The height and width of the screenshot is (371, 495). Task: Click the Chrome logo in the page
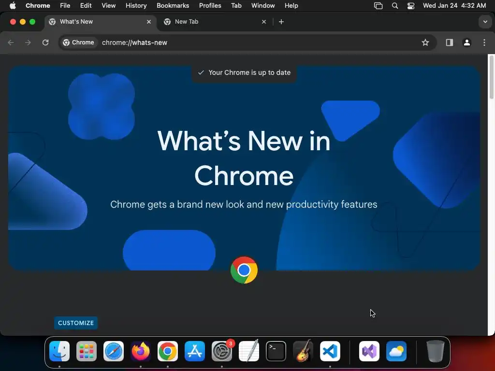[244, 270]
